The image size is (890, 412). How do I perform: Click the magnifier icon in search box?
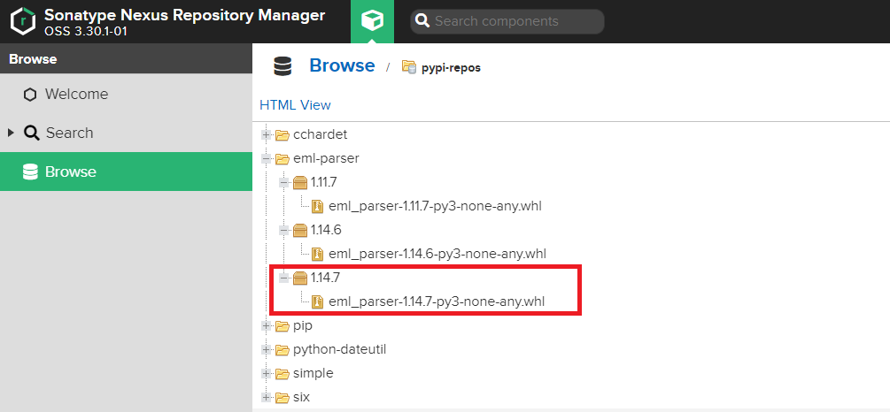coord(422,21)
